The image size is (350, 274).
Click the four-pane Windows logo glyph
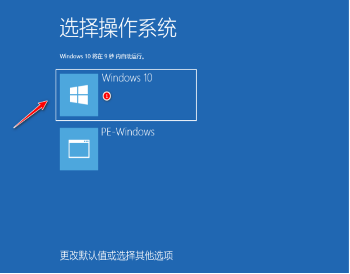(79, 95)
